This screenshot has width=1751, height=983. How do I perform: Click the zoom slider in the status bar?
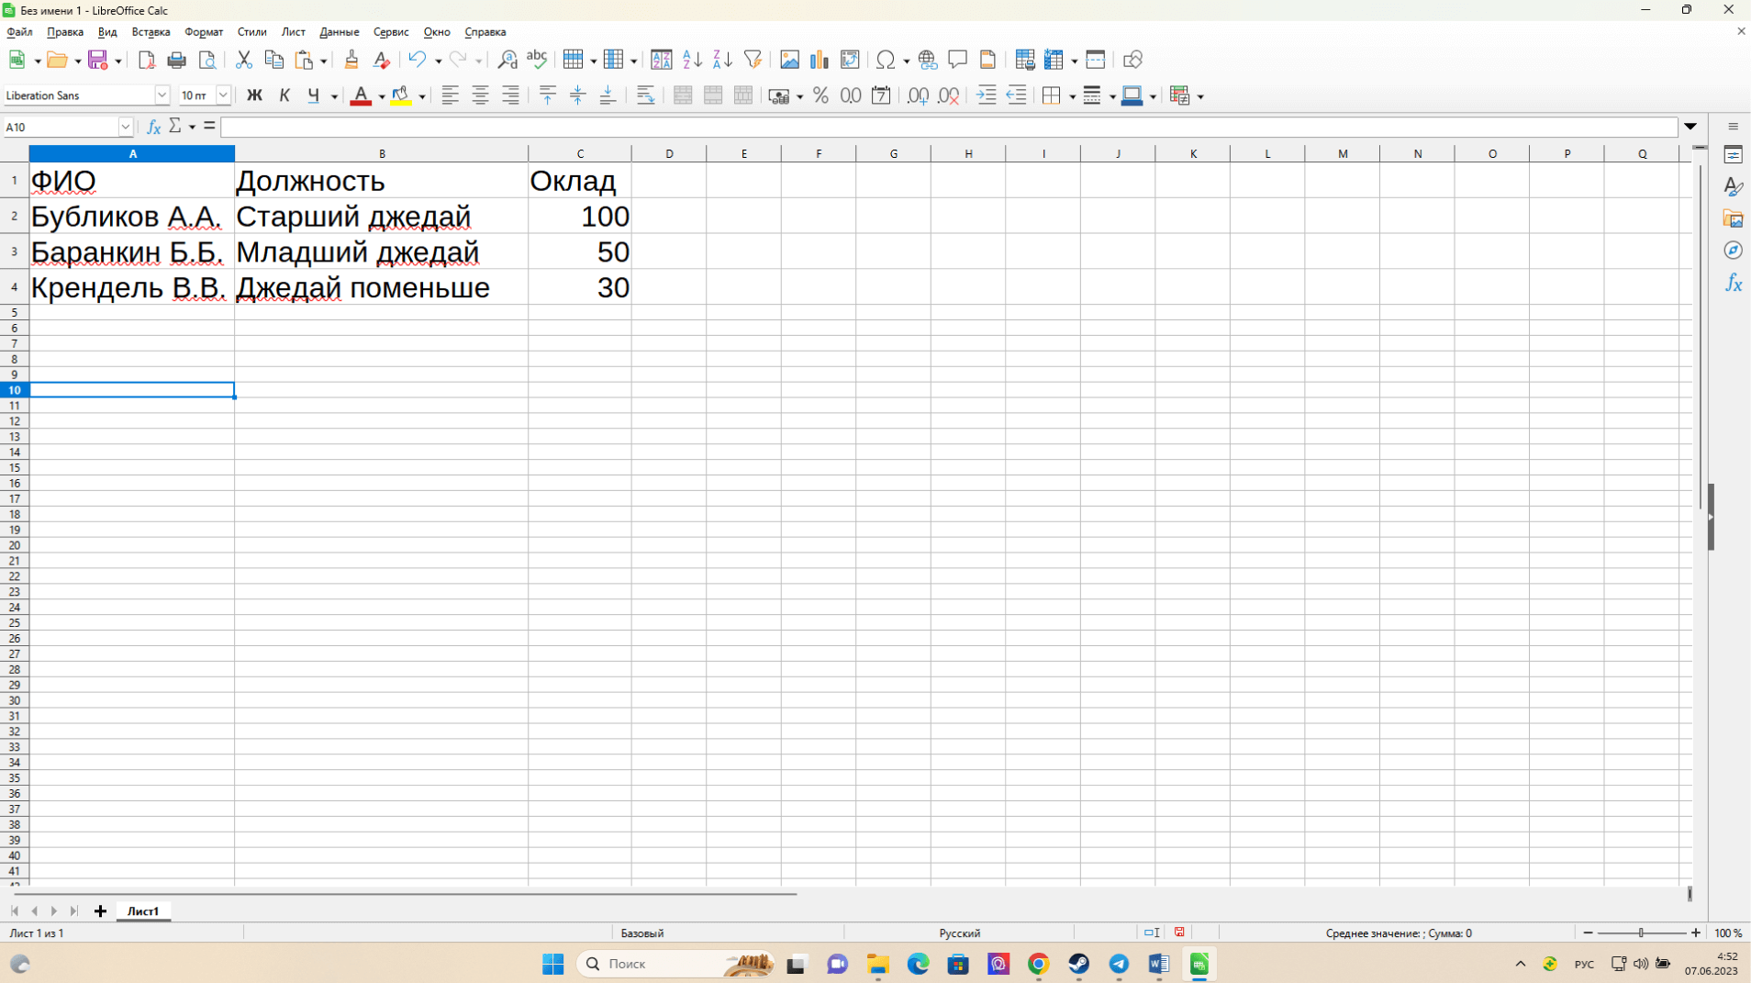(x=1641, y=933)
